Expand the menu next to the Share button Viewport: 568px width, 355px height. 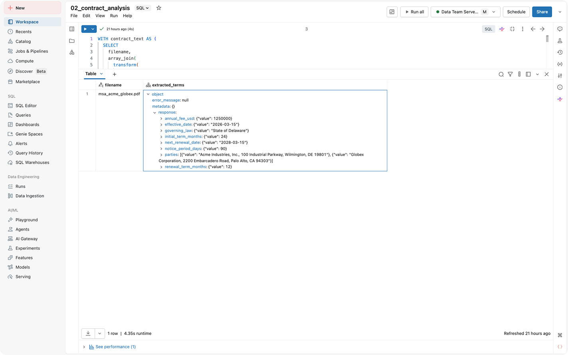tap(560, 12)
